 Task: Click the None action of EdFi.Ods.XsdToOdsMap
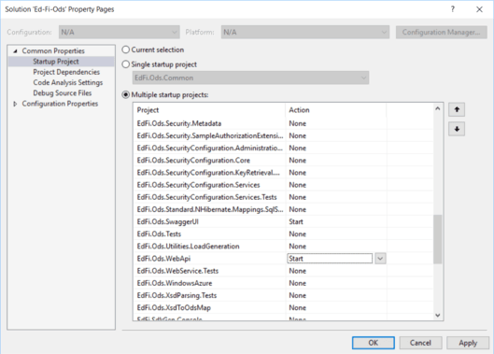tap(297, 307)
